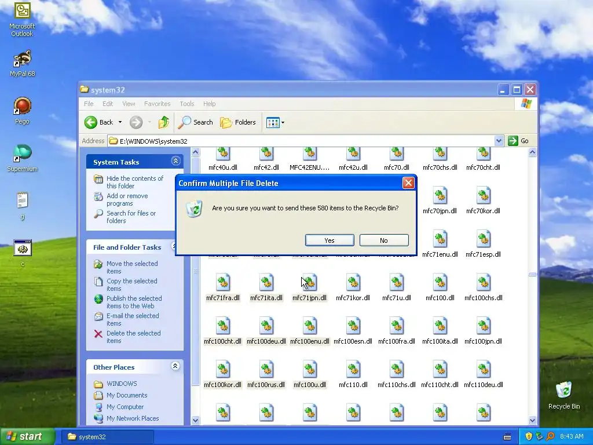Select the mfc100deu.dll file icon
Image resolution: width=593 pixels, height=445 pixels.
tap(266, 326)
